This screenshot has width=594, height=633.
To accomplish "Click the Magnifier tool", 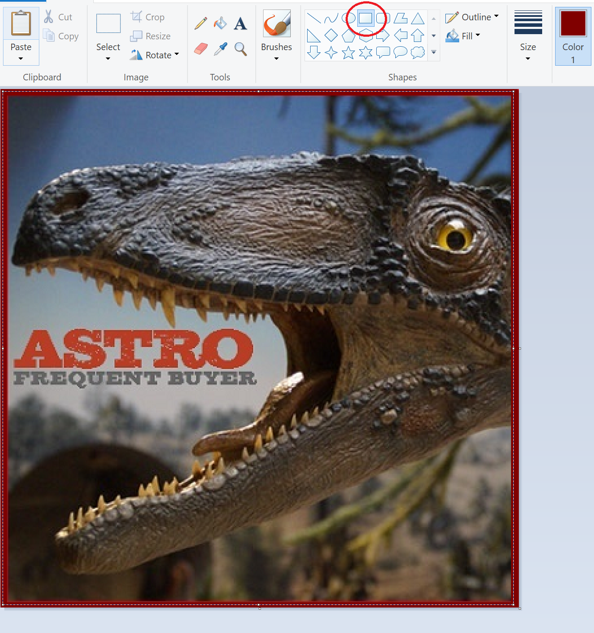I will 241,49.
